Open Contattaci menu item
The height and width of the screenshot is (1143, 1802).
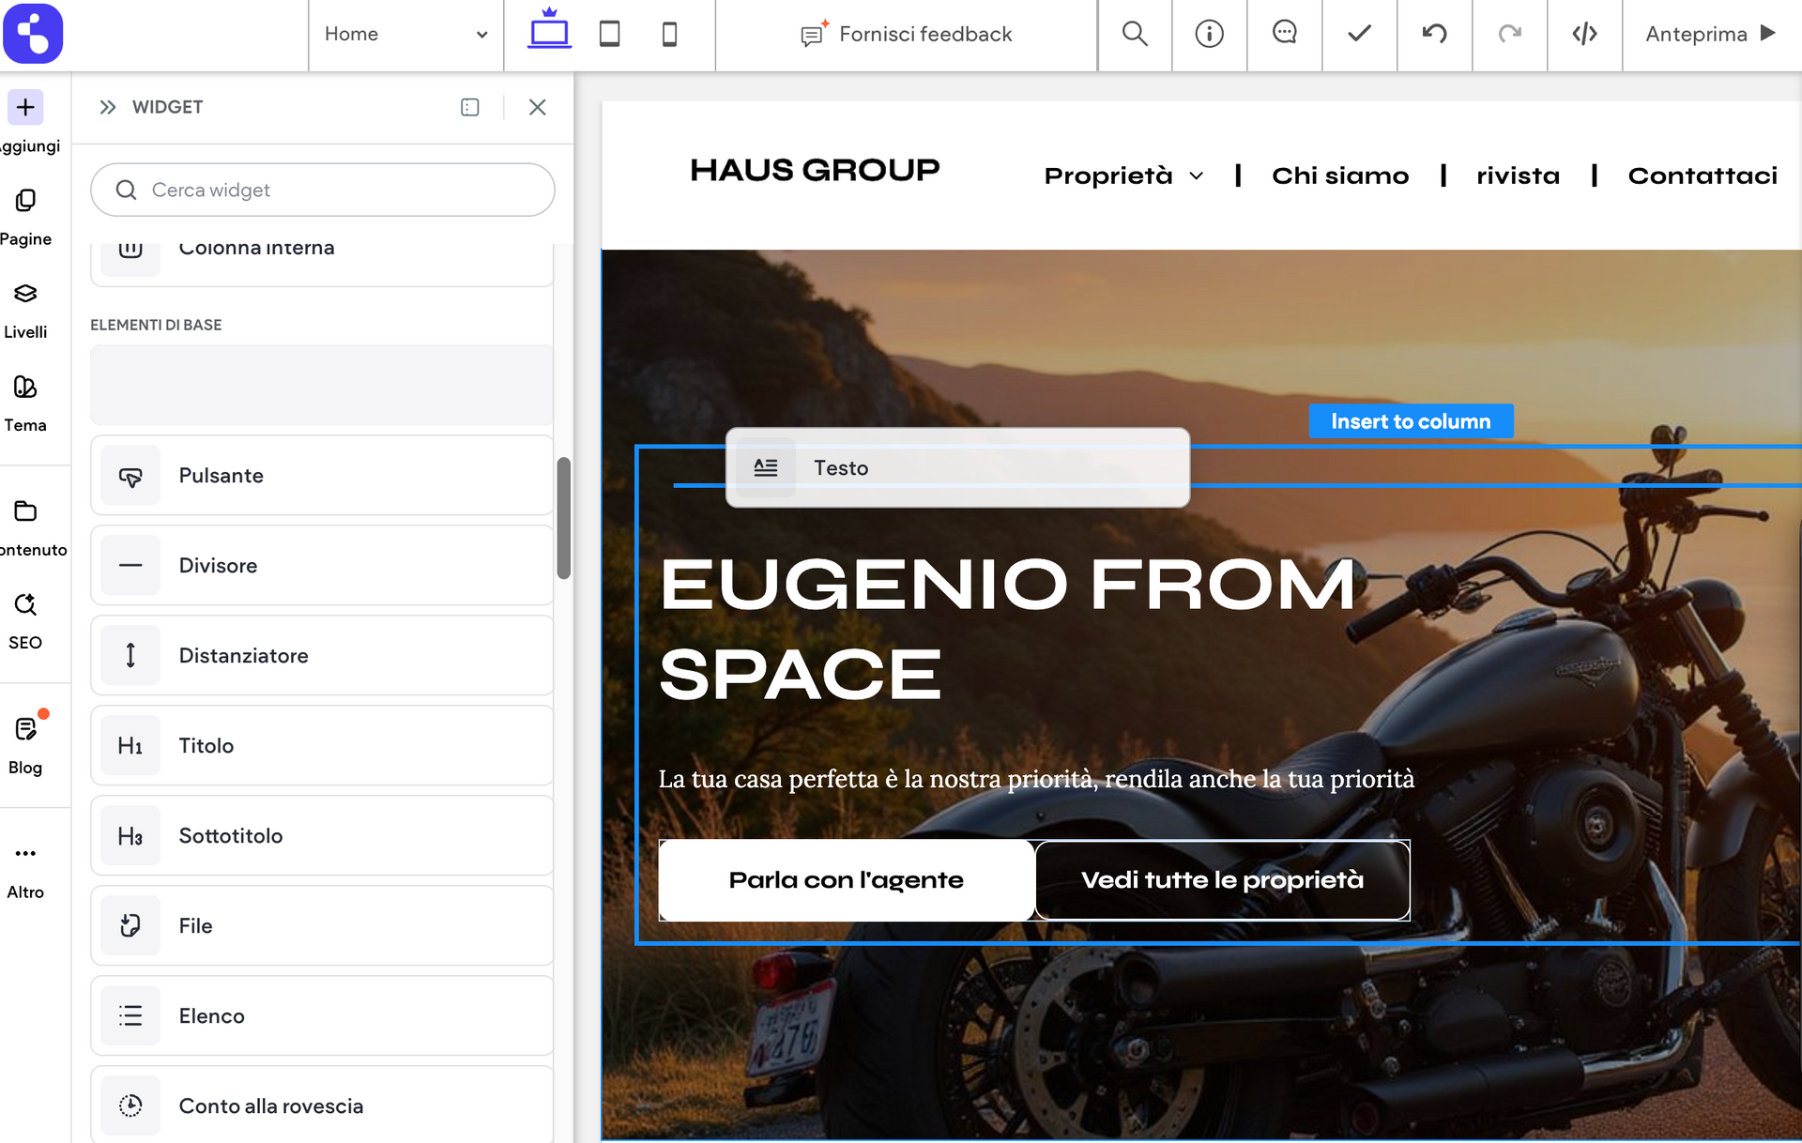(x=1703, y=175)
